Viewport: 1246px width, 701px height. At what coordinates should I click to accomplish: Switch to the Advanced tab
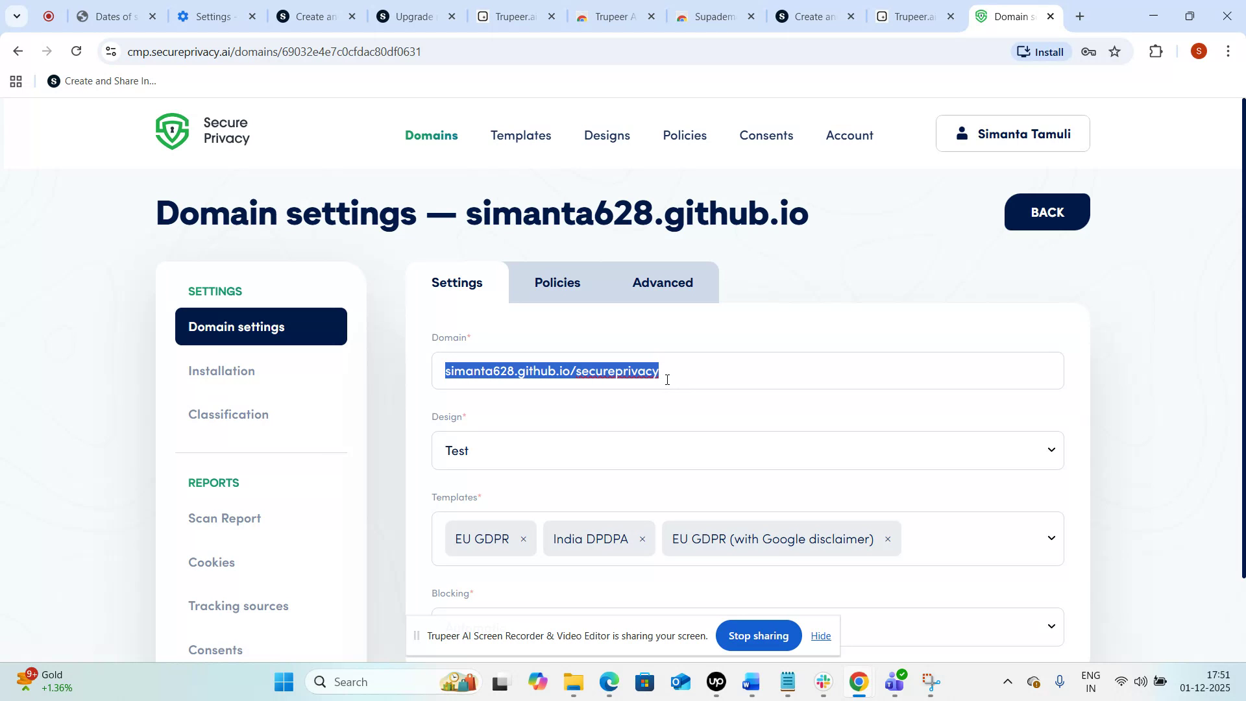tap(663, 282)
